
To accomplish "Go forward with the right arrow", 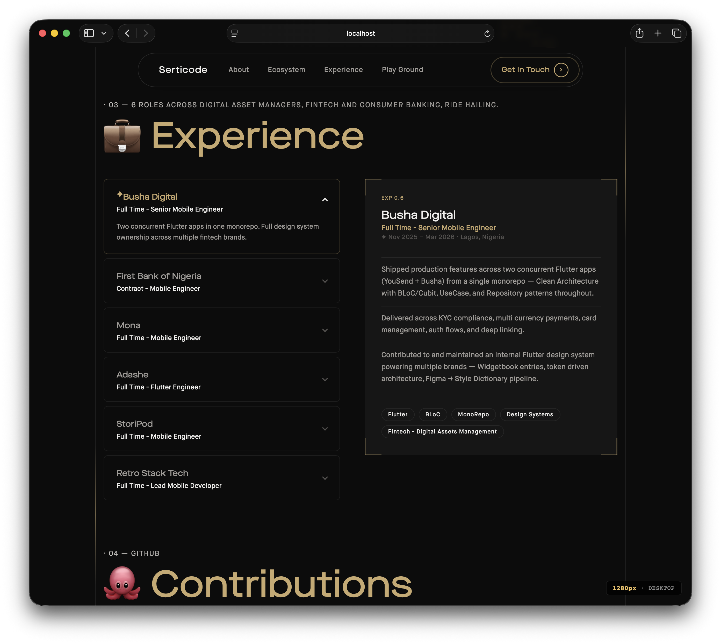I will click(x=146, y=33).
